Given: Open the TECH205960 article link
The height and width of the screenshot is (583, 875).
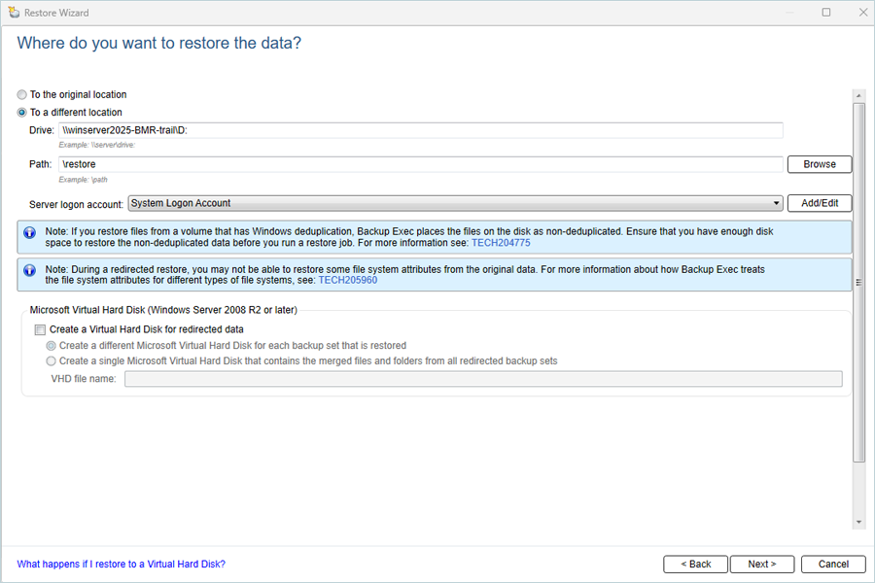Looking at the screenshot, I should (348, 281).
